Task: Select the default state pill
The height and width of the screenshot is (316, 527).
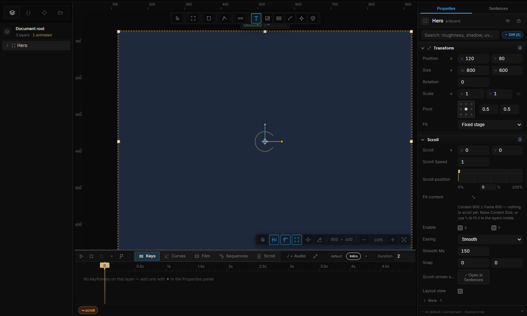Action: point(336,256)
